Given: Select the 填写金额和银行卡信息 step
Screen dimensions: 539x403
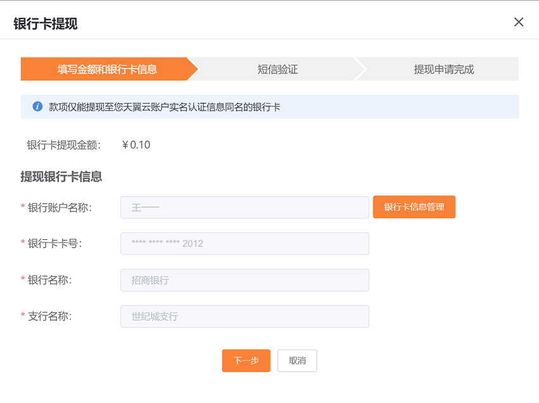Looking at the screenshot, I should pos(107,69).
